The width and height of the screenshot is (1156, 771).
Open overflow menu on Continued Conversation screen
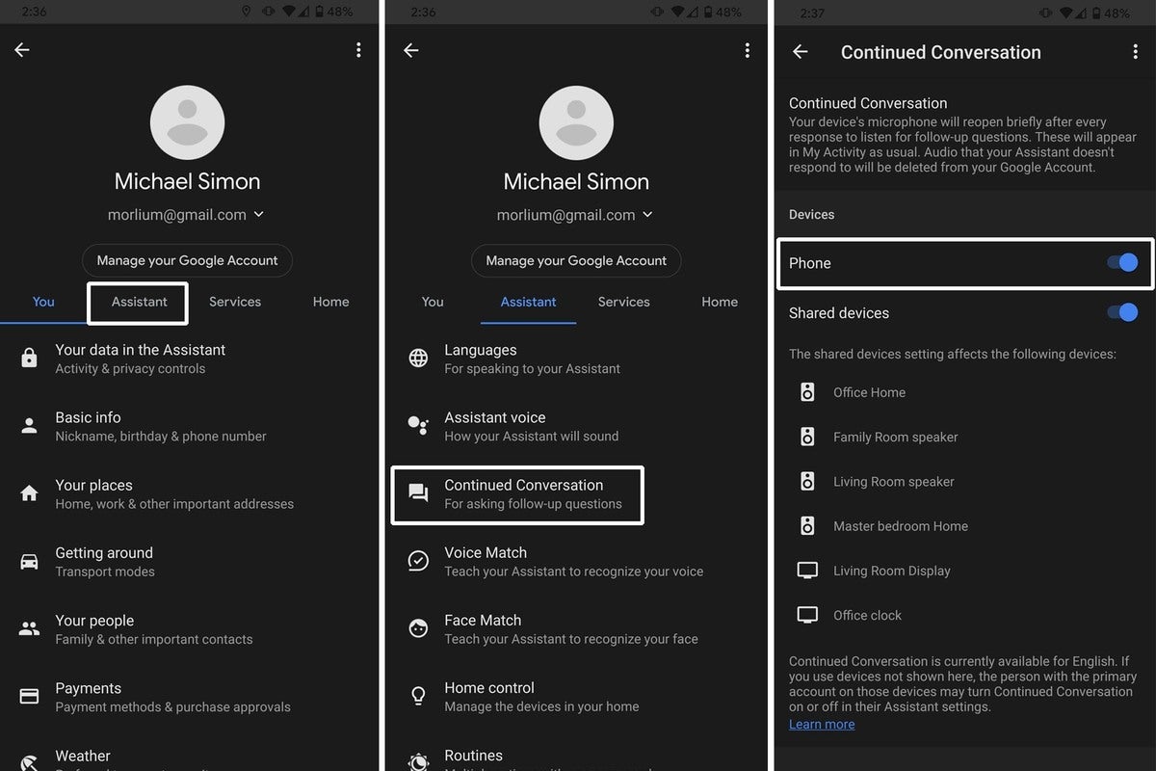pos(1136,52)
